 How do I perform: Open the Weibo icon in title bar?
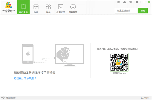tap(119, 2)
